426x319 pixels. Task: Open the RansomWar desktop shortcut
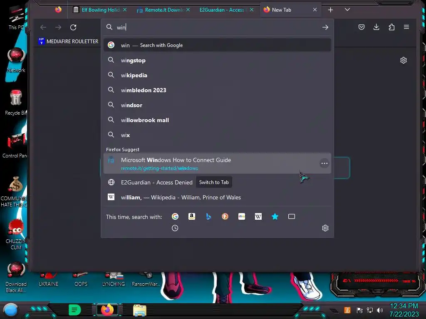(146, 280)
